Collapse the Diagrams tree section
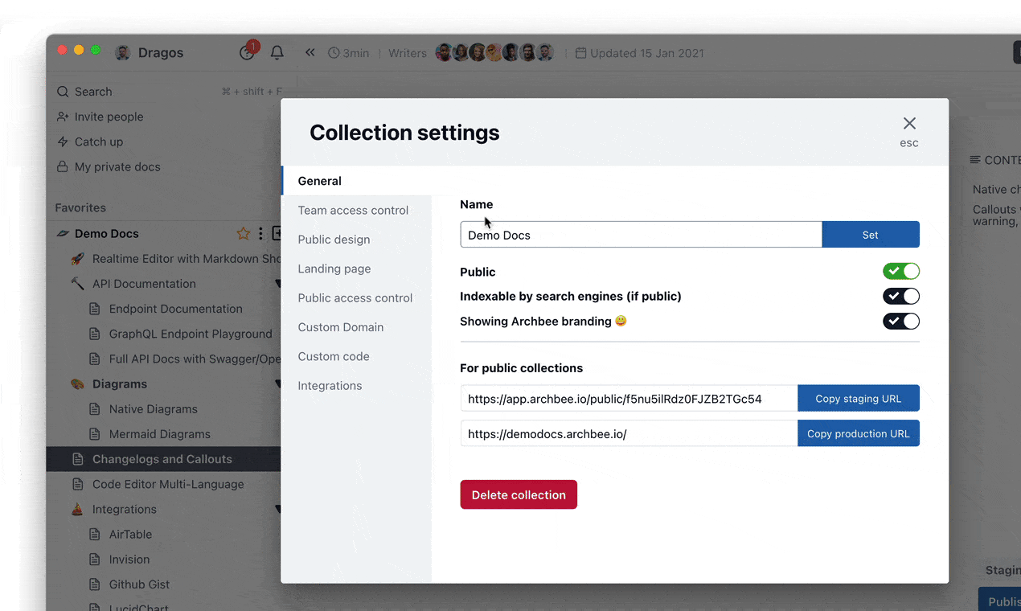Image resolution: width=1021 pixels, height=611 pixels. (278, 384)
